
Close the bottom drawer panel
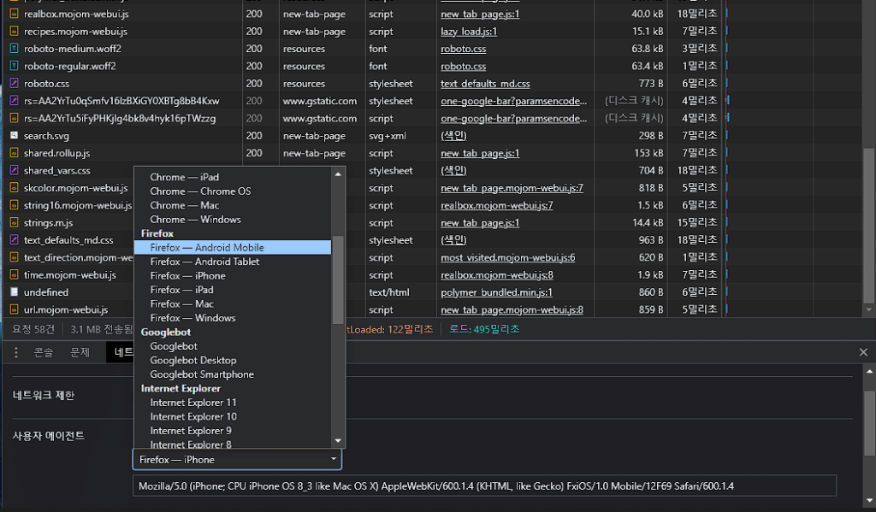863,352
